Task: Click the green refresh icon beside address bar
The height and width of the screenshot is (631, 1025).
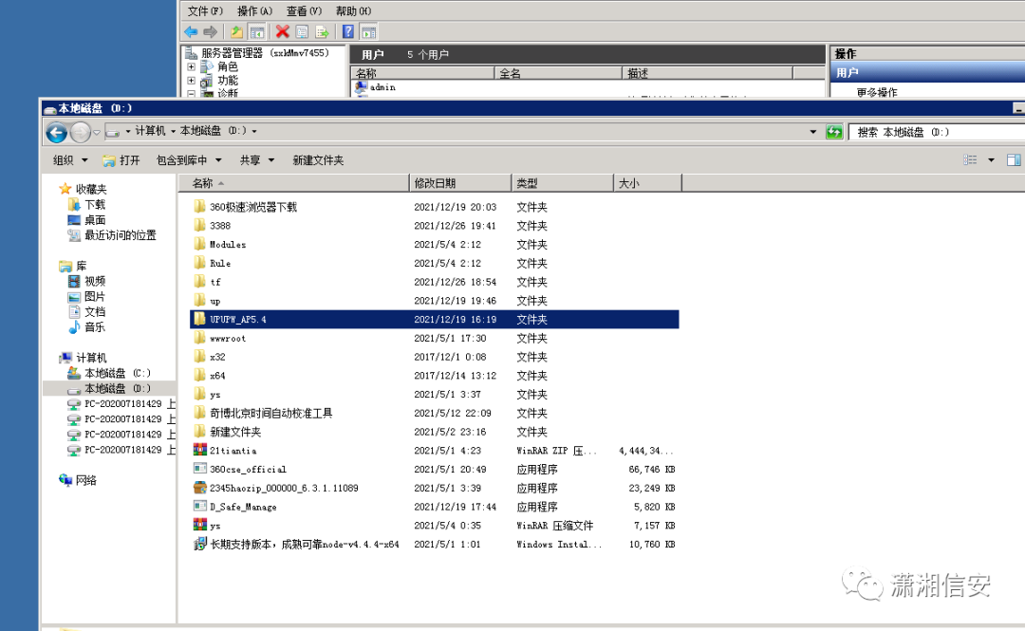Action: (834, 132)
